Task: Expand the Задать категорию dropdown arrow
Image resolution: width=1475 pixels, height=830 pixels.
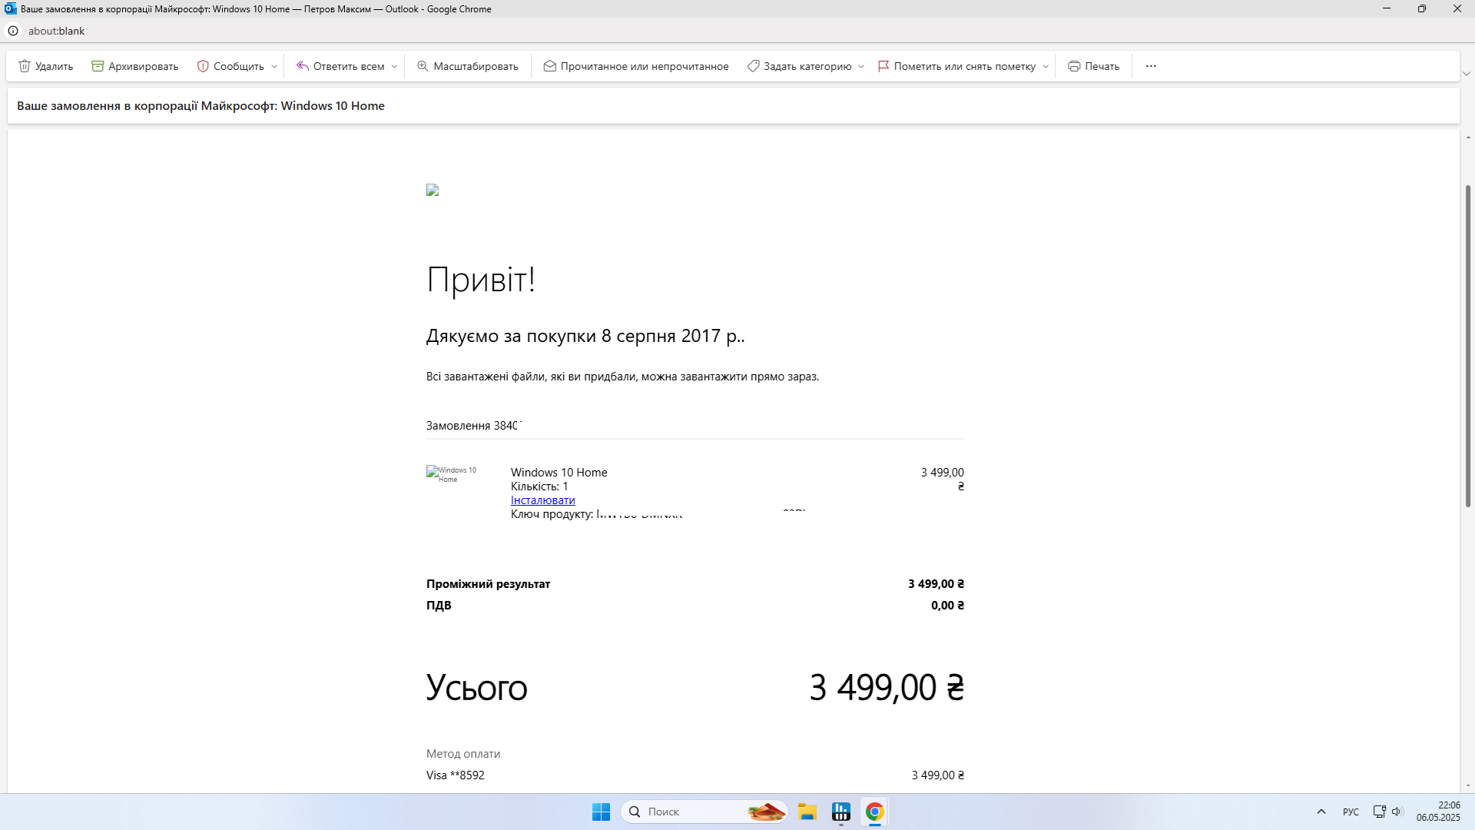Action: (x=861, y=67)
